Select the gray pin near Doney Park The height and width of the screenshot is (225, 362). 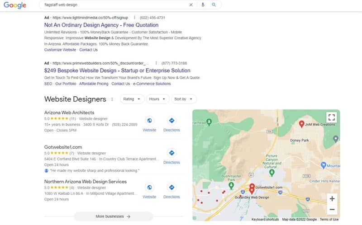(336, 139)
